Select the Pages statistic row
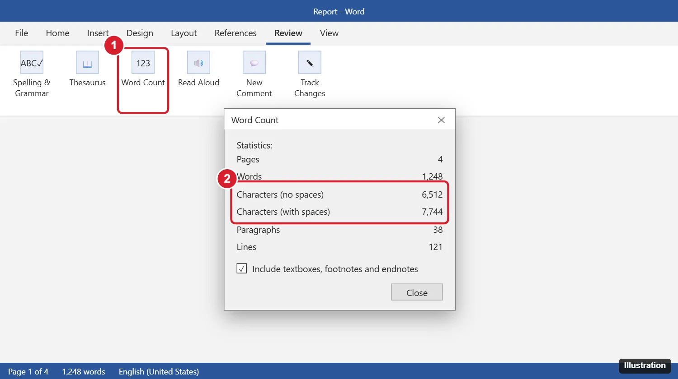678x379 pixels. pos(339,159)
